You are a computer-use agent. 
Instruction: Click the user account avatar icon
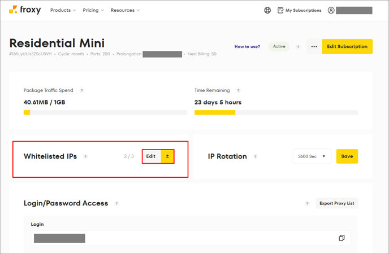pos(331,10)
